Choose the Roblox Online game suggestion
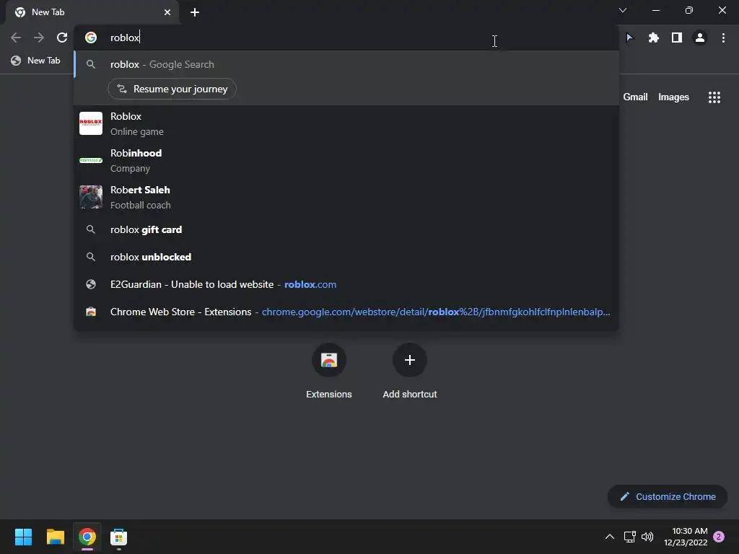 346,123
